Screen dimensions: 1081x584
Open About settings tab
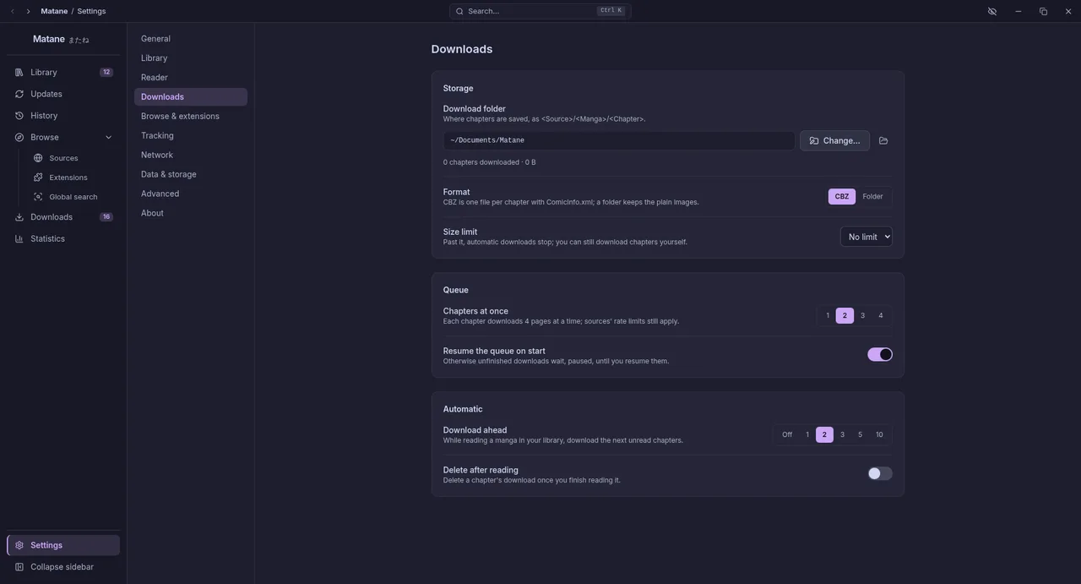tap(191, 214)
